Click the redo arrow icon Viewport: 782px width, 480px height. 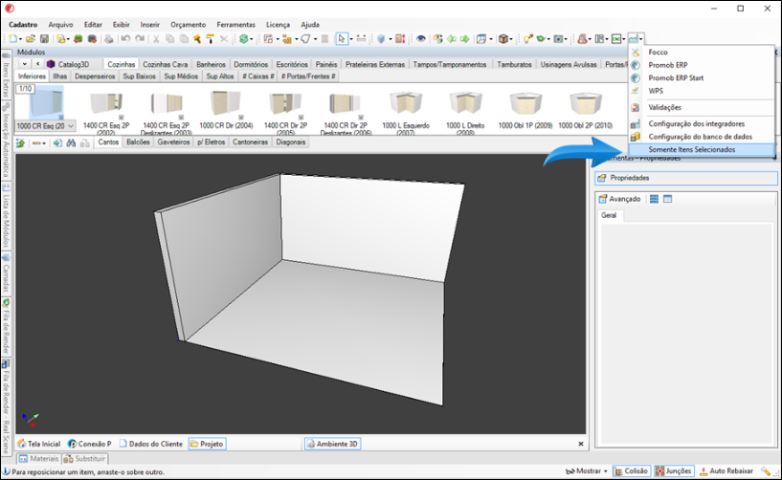140,38
